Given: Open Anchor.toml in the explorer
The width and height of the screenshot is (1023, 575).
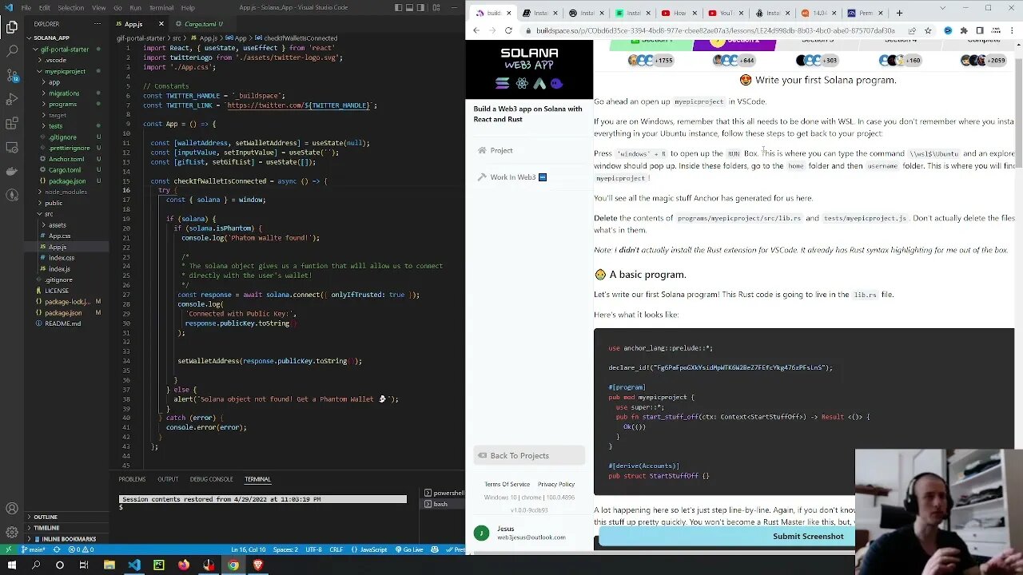Looking at the screenshot, I should (66, 159).
